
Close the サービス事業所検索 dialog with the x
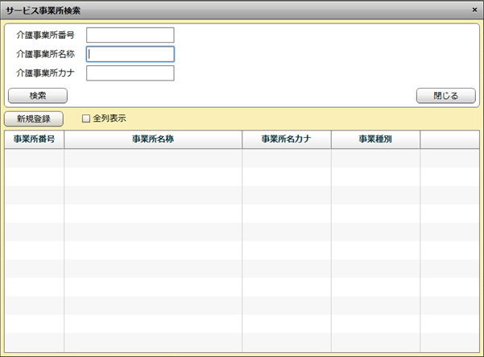point(474,10)
